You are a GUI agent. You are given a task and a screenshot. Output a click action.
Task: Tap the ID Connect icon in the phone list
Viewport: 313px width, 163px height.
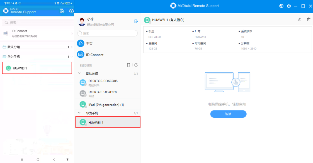6,33
